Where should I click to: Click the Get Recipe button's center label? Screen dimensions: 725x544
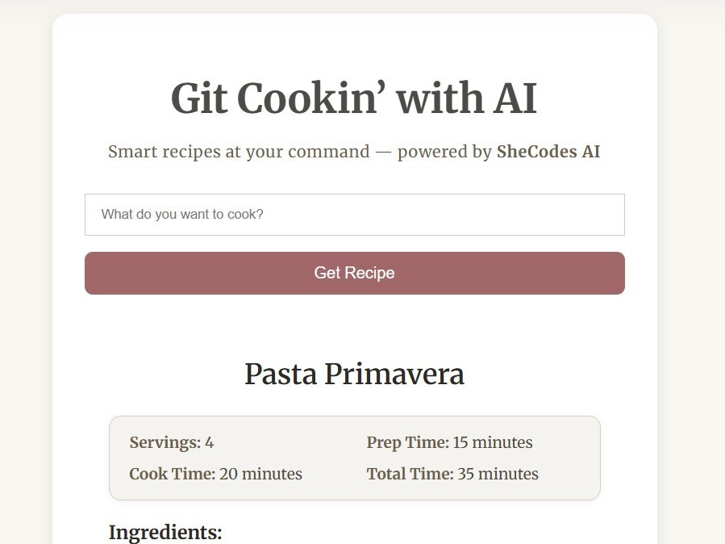355,273
